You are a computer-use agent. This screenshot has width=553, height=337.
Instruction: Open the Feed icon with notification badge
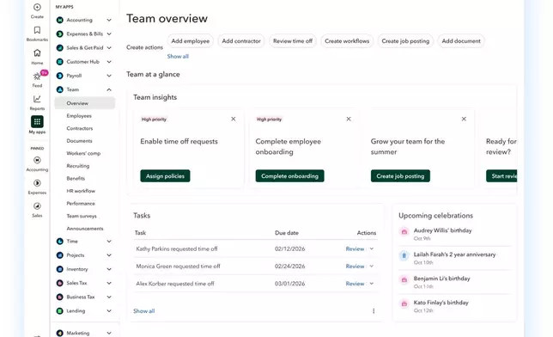pos(37,76)
